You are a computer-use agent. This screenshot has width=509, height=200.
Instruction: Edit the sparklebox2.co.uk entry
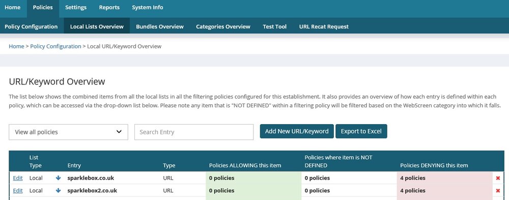click(18, 190)
